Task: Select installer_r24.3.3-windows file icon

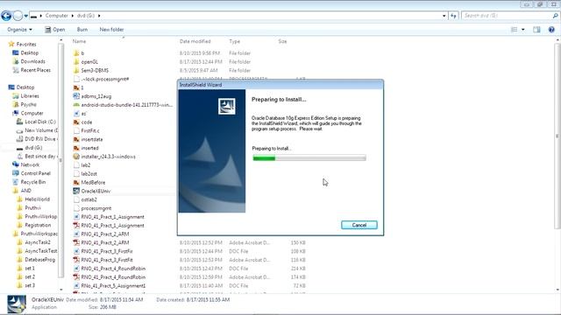Action: [x=76, y=157]
